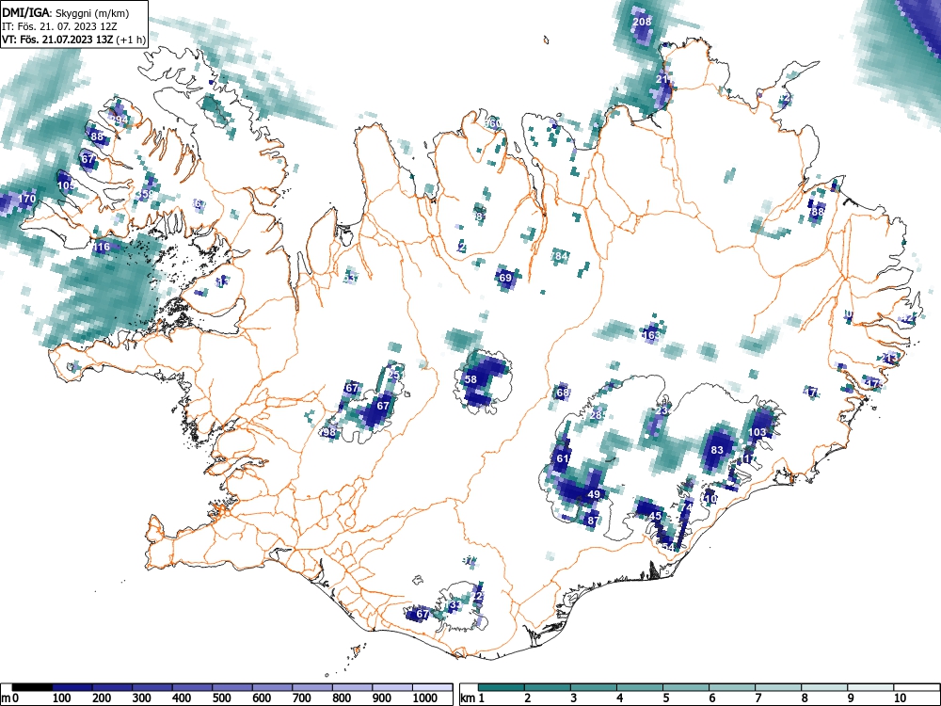
Task: Click the '700' label in the metre legend
Action: (301, 698)
